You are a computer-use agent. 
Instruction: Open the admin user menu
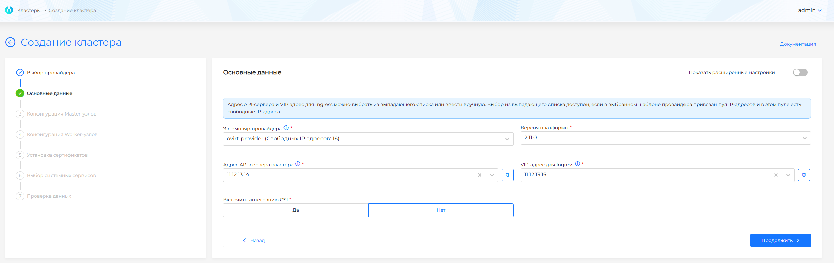tap(809, 10)
